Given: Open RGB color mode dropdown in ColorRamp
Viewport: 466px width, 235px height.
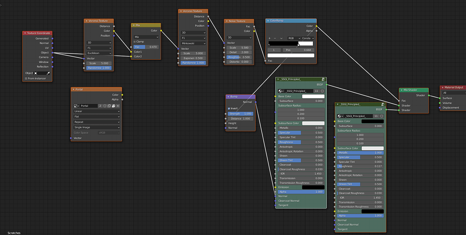Looking at the screenshot, I should 294,38.
